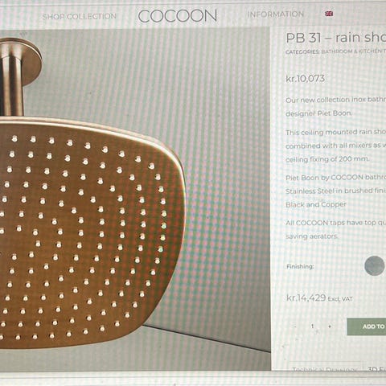Click the Black and Copper description text
The image size is (386, 386).
pyautogui.click(x=316, y=204)
